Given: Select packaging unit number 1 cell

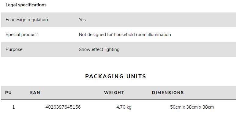Looking at the screenshot, I should pos(13,107).
